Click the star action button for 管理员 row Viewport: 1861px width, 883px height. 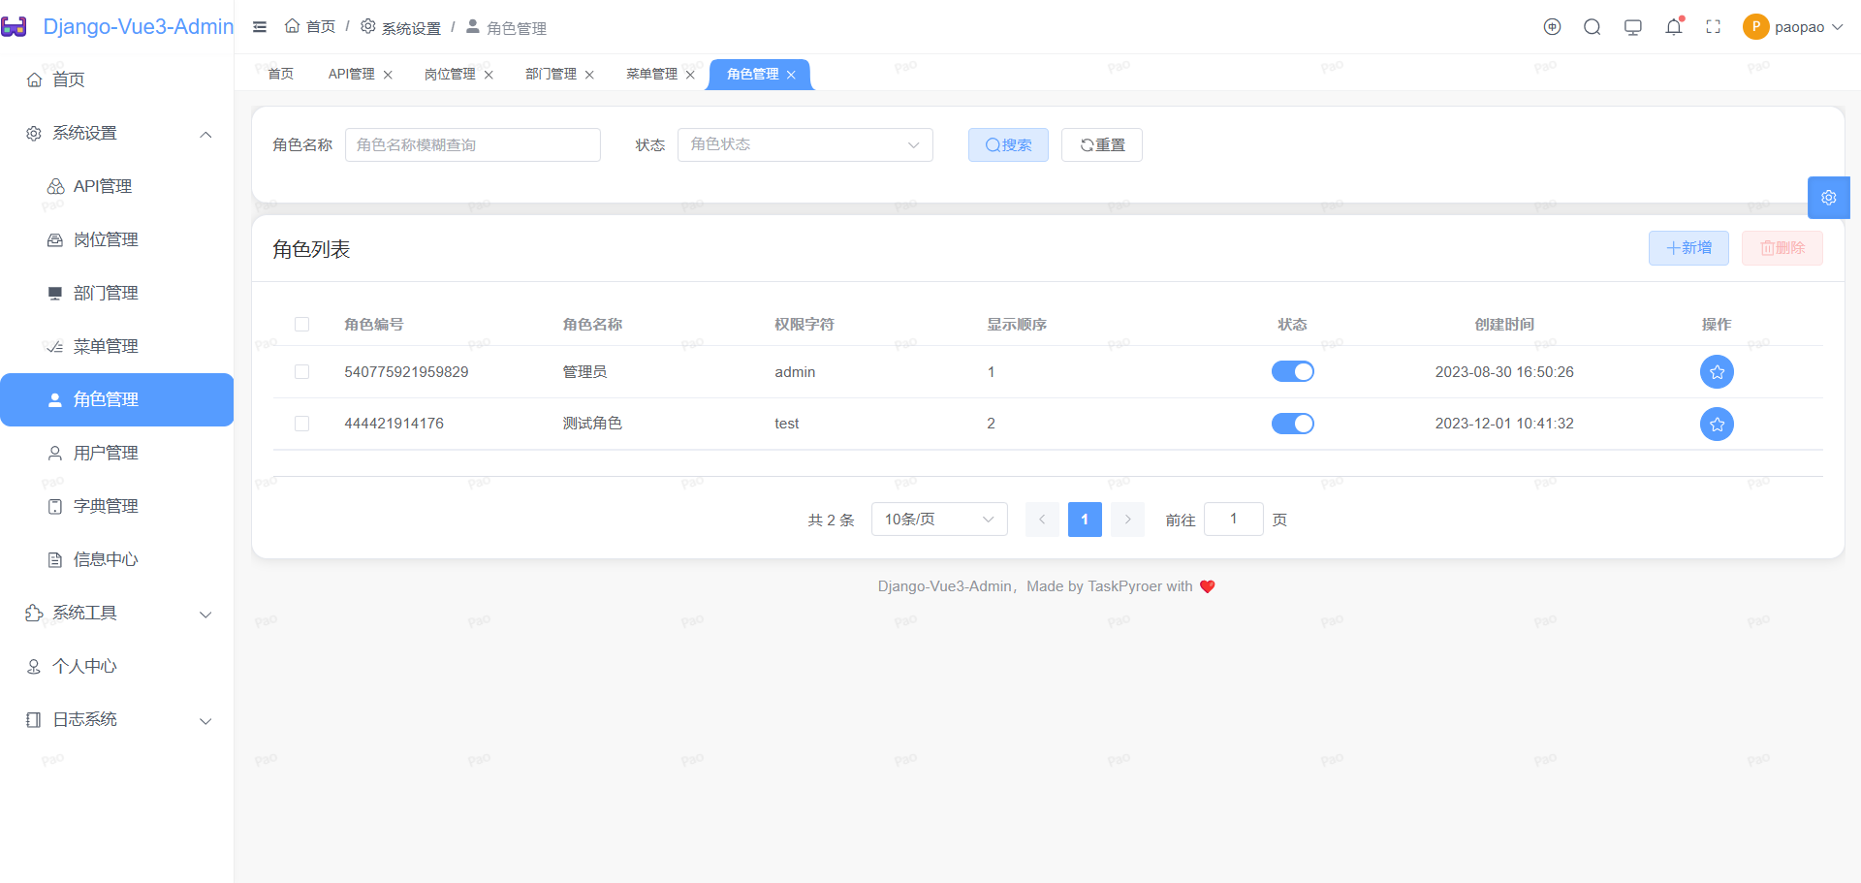pyautogui.click(x=1717, y=372)
